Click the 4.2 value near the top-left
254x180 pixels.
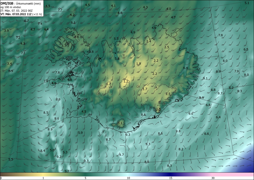coord(72,15)
